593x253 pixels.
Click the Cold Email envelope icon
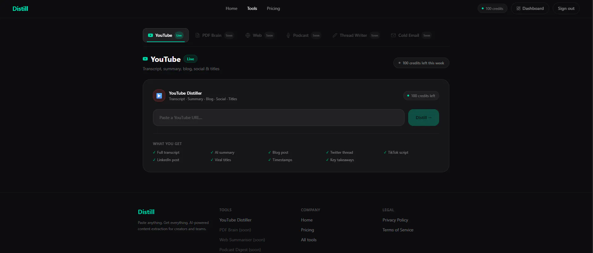point(393,35)
